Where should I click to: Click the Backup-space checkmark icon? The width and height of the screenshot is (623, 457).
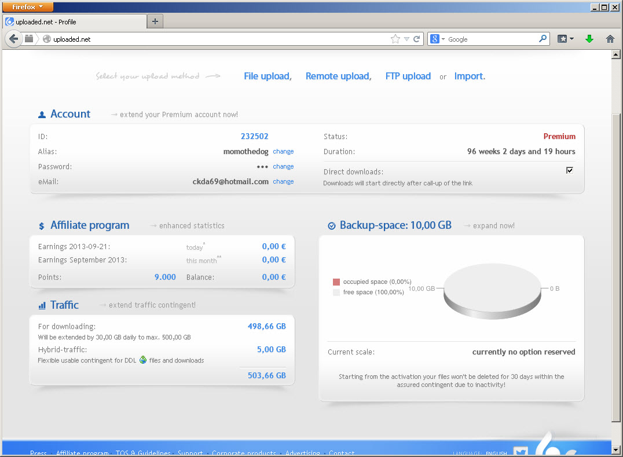331,226
